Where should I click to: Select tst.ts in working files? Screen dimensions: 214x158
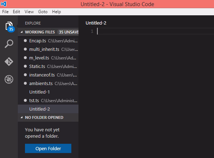(48, 100)
